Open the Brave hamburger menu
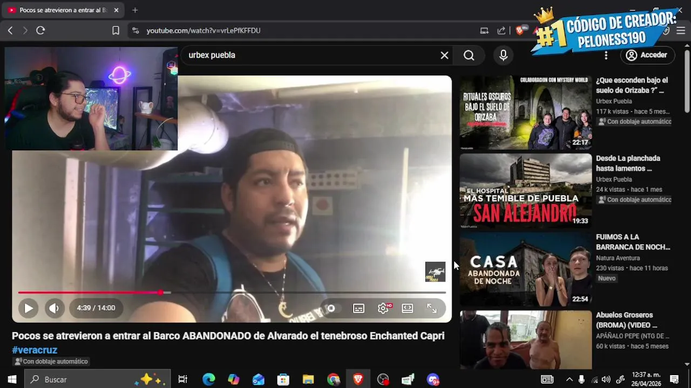691x388 pixels. pos(681,31)
